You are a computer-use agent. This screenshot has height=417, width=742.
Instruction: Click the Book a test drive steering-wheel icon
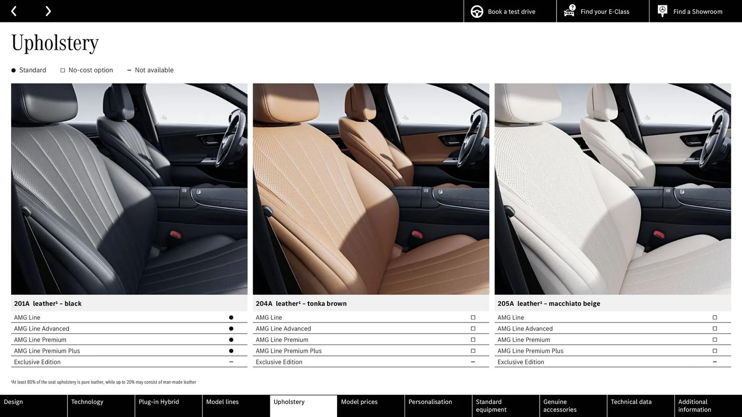click(x=477, y=11)
